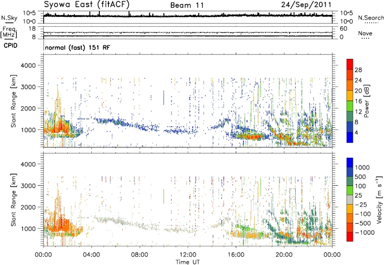Click the '08:00' time tick label

click(139, 255)
